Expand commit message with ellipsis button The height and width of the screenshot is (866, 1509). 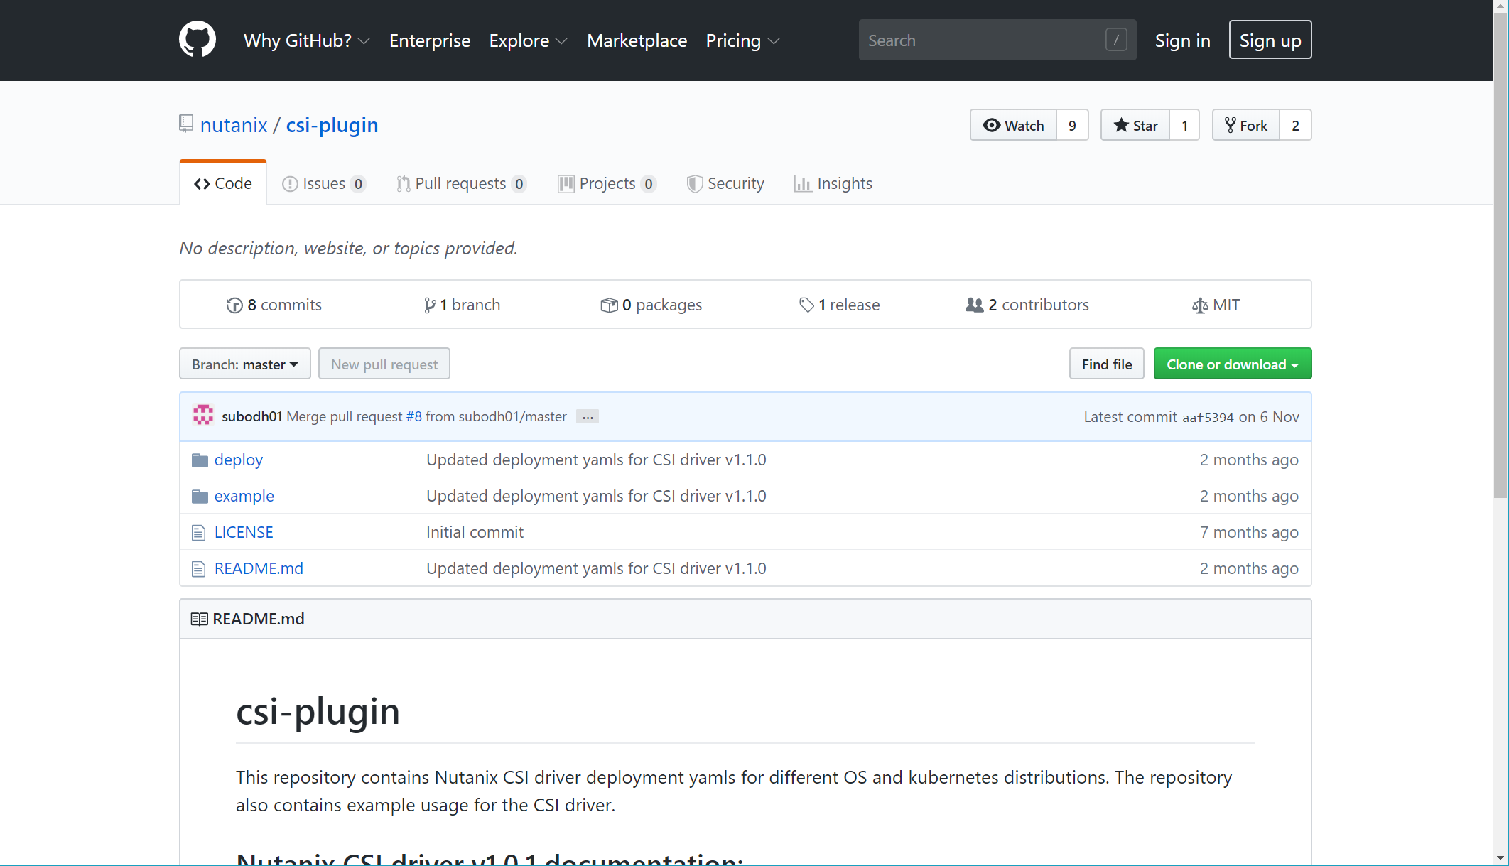point(588,417)
